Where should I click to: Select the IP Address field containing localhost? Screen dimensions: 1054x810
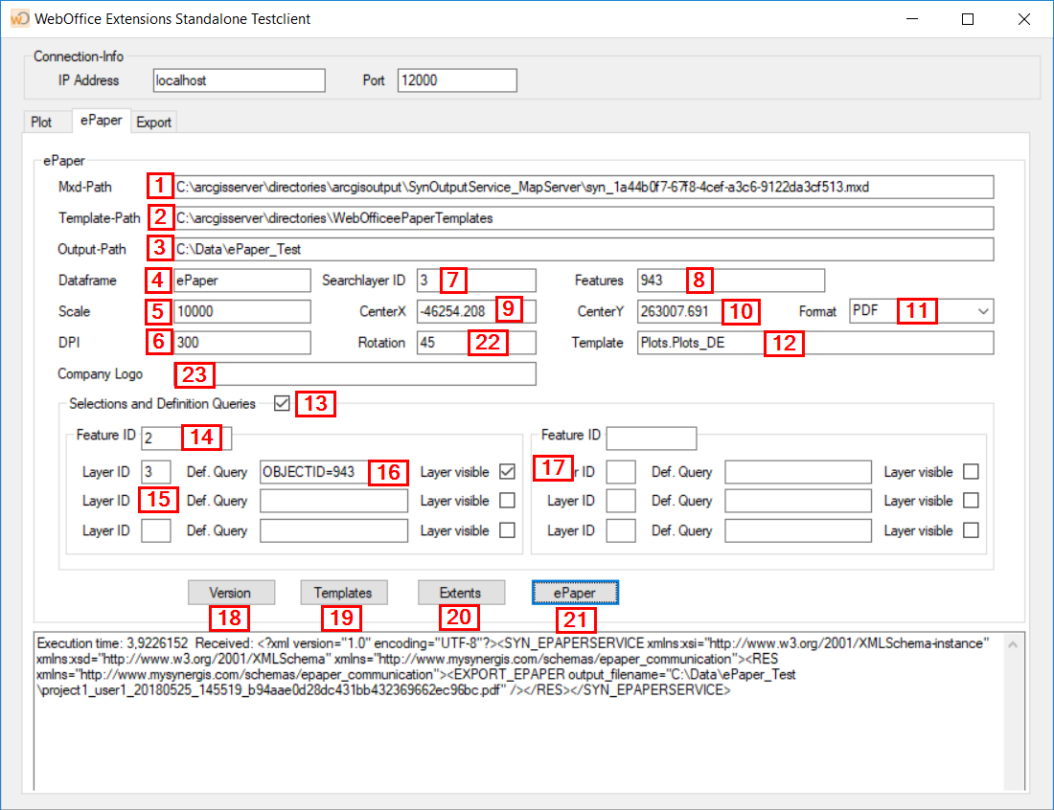point(239,80)
